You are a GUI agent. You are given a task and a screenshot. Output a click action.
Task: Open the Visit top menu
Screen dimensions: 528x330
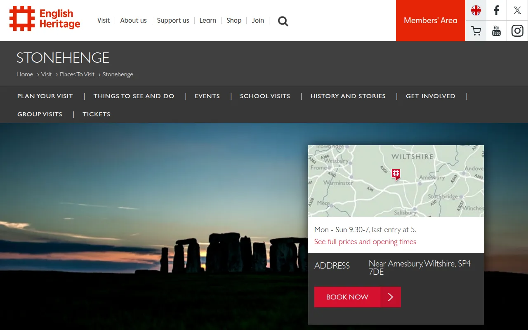point(104,20)
